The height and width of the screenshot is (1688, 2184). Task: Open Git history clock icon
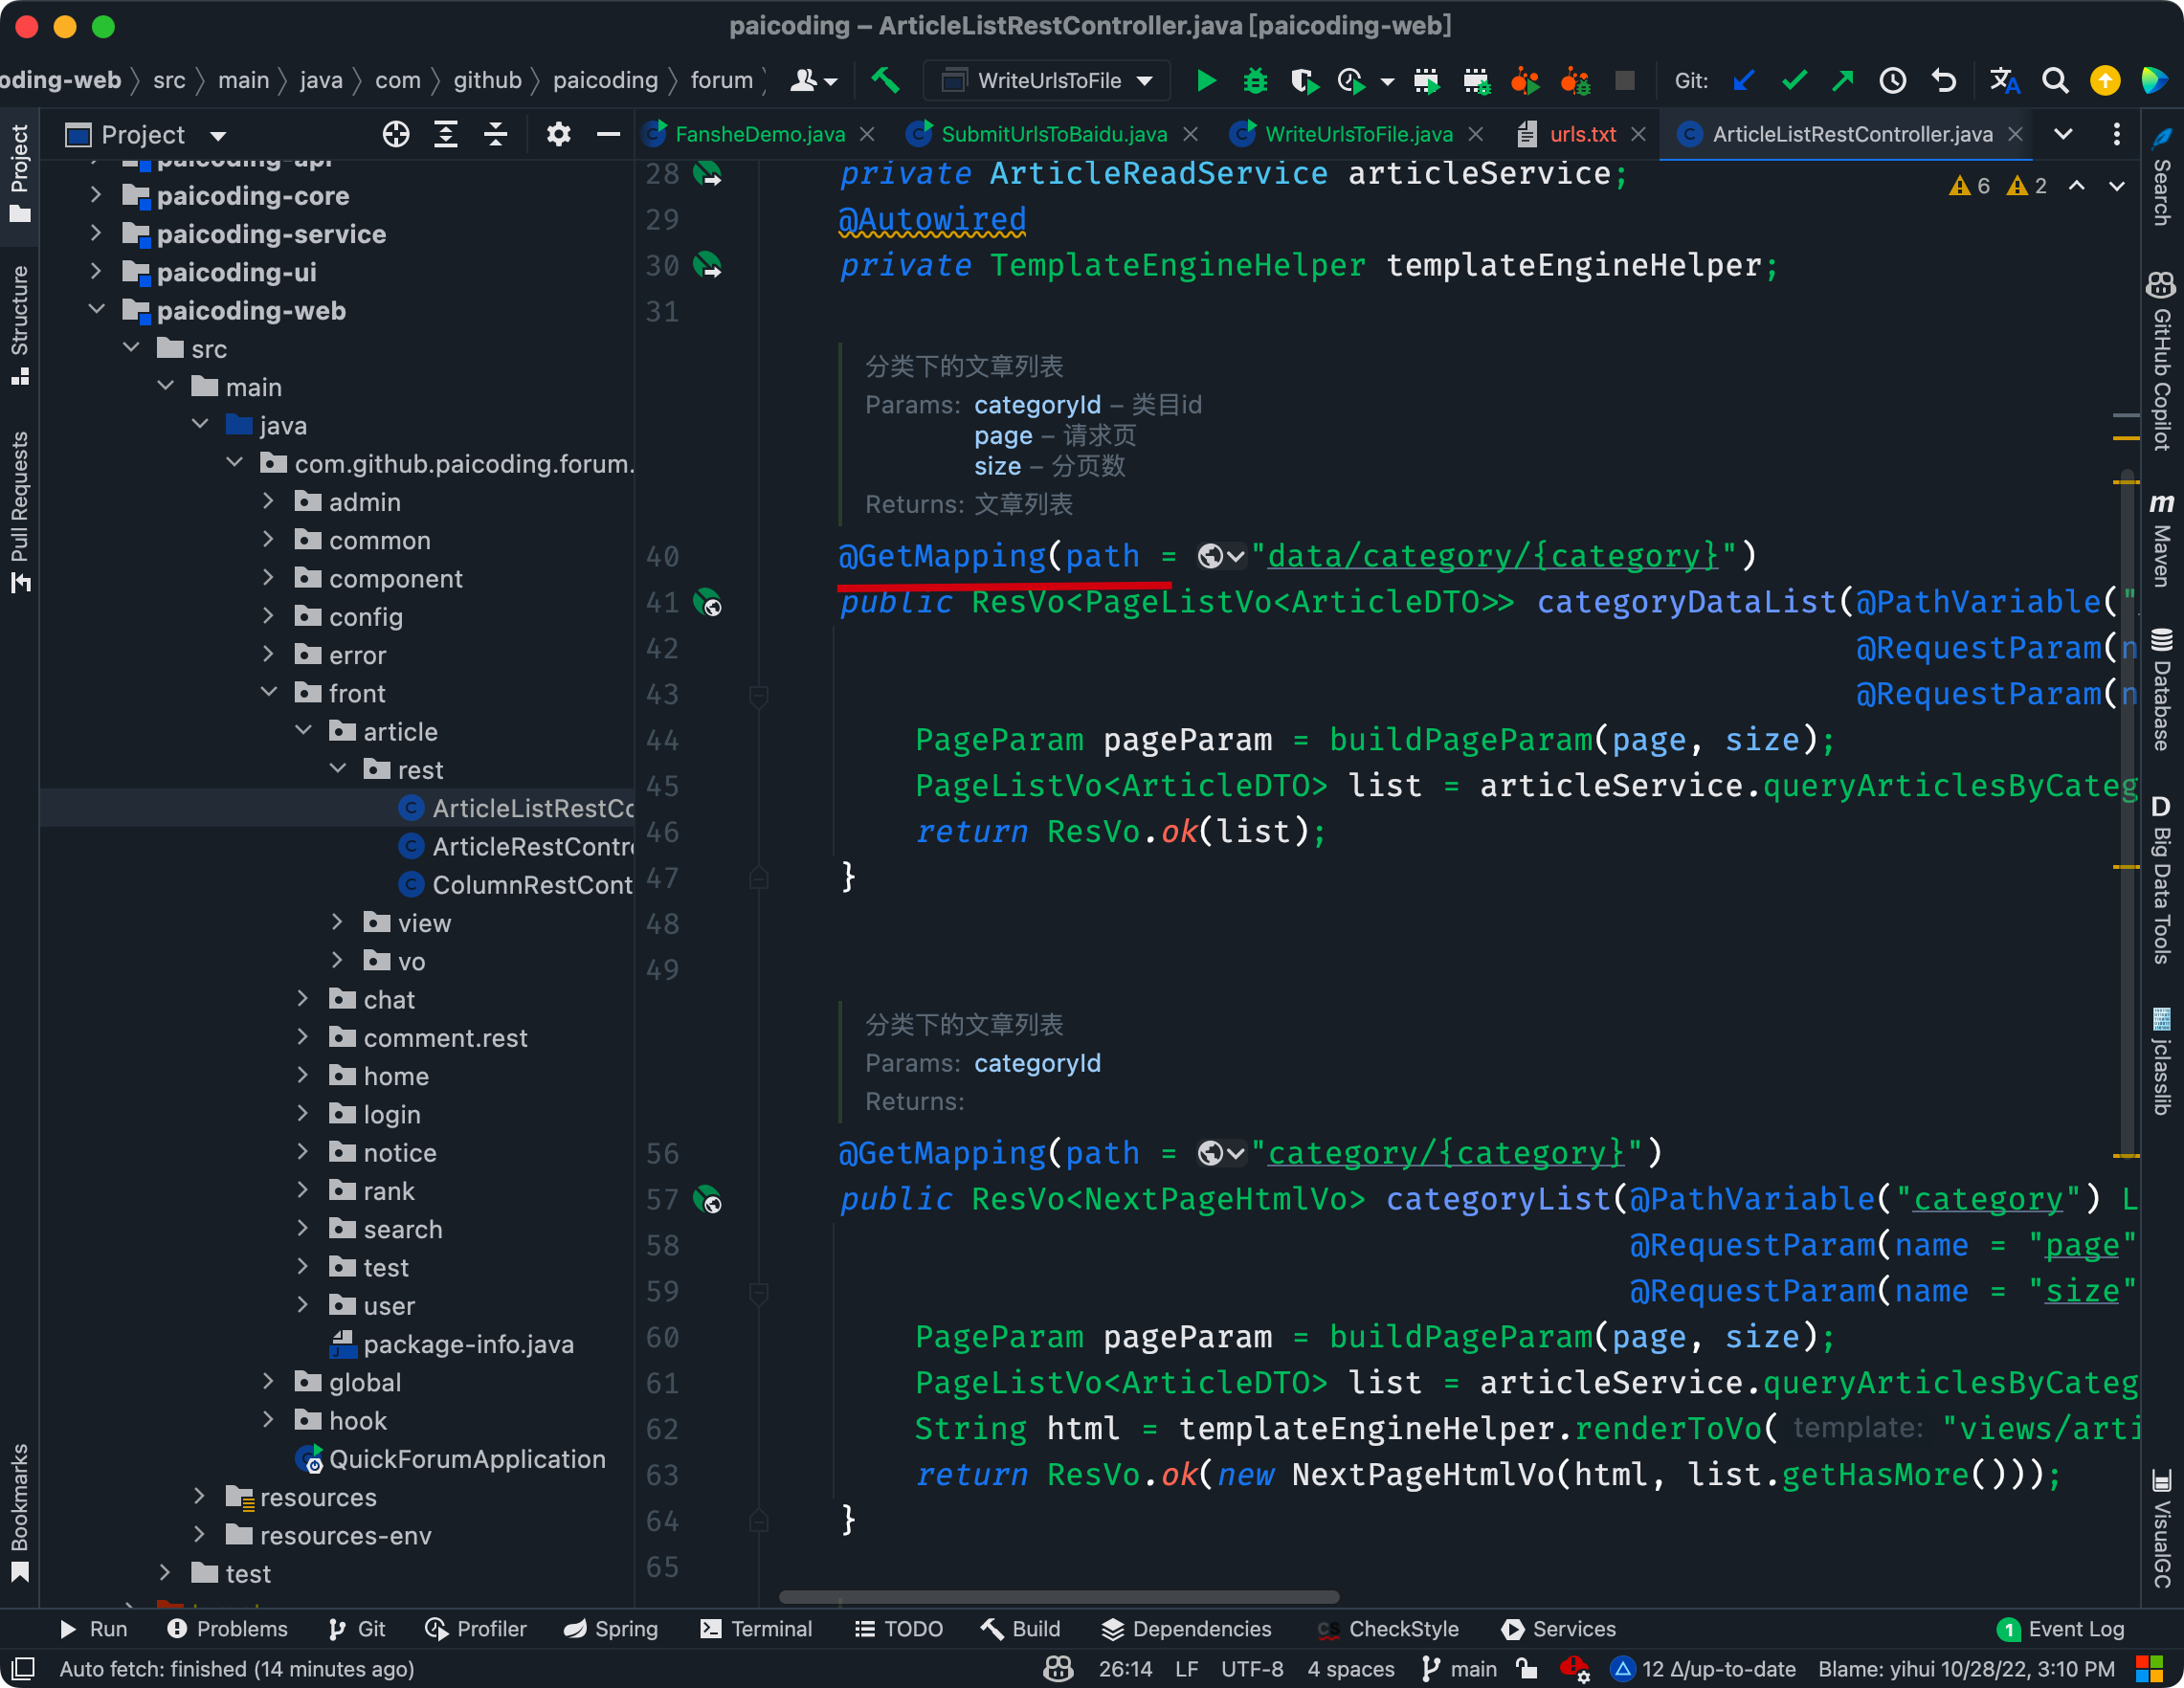point(1892,81)
